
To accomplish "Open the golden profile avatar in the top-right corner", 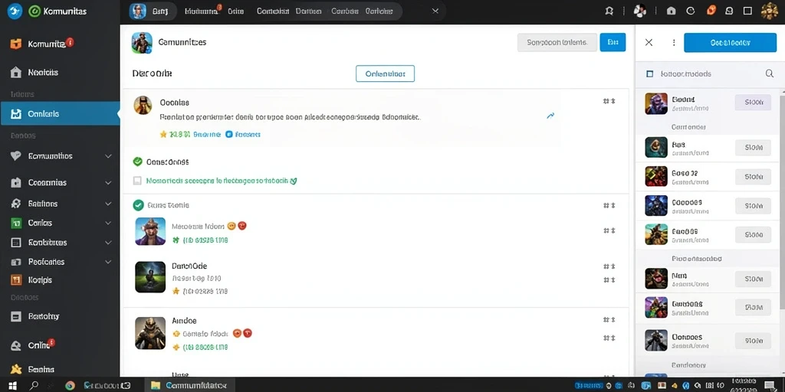I will coord(770,11).
